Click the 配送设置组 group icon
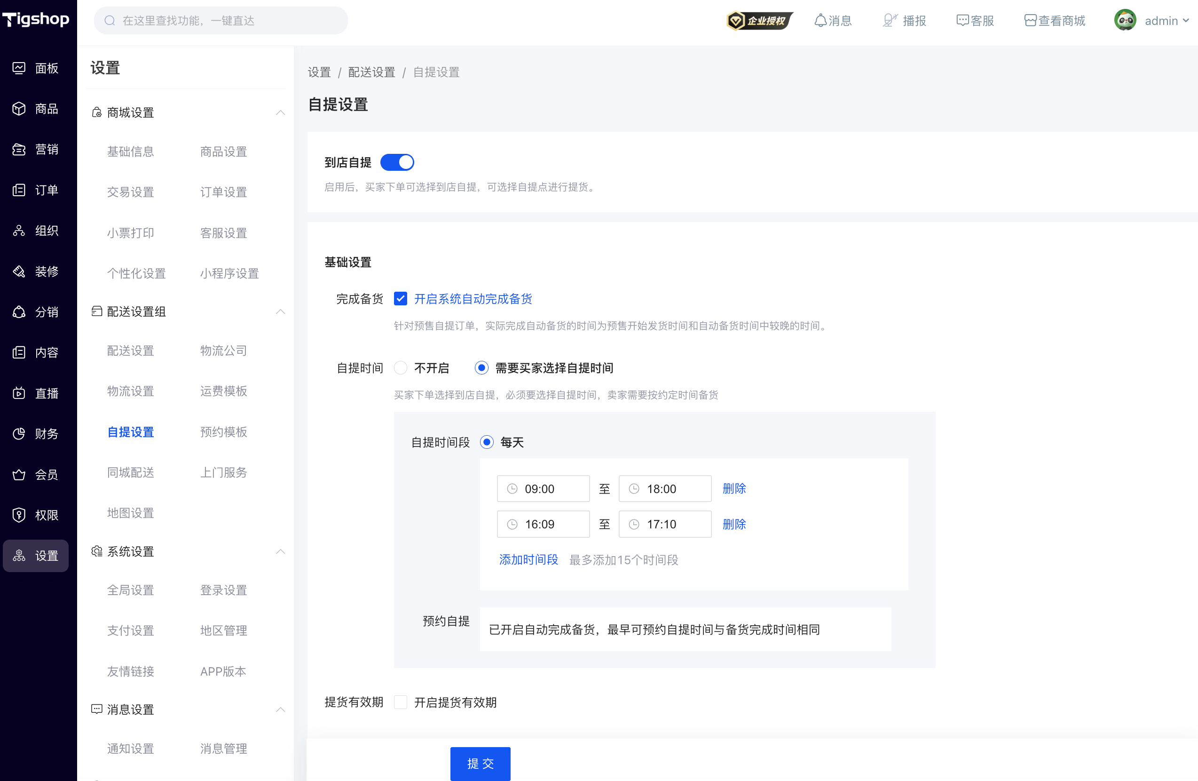Viewport: 1198px width, 781px height. coord(97,311)
